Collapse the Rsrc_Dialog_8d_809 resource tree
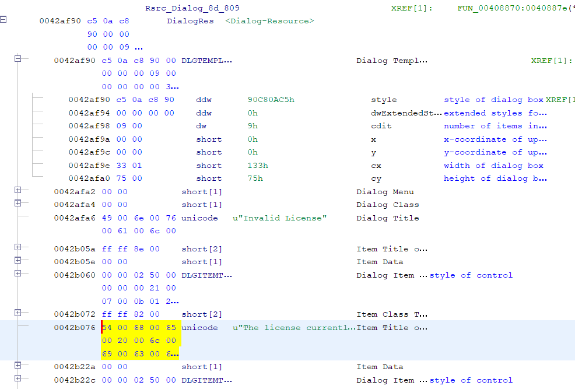 4,19
